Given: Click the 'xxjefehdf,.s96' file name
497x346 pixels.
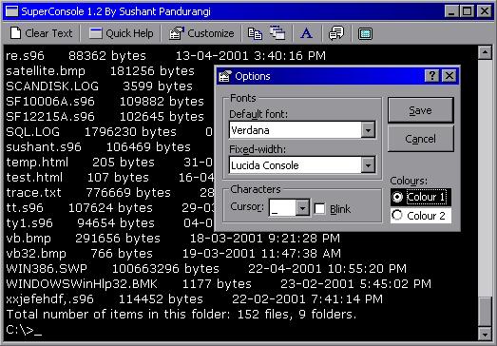Looking at the screenshot, I should click(49, 299).
